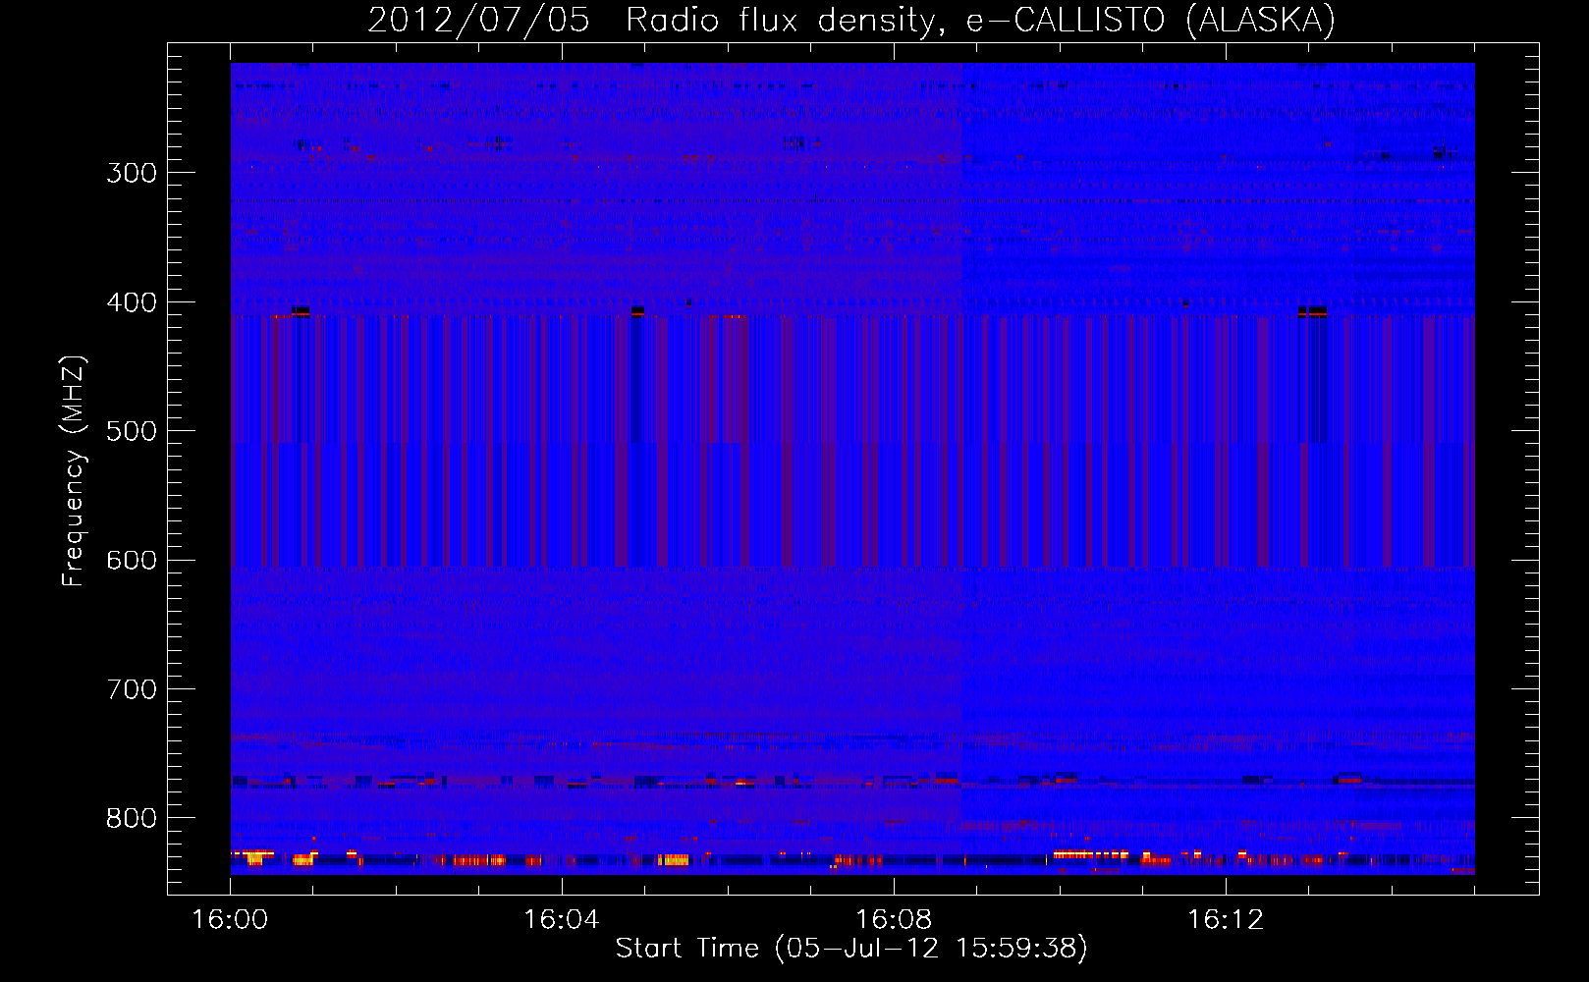Click the 16:08 time tick label

[x=894, y=920]
